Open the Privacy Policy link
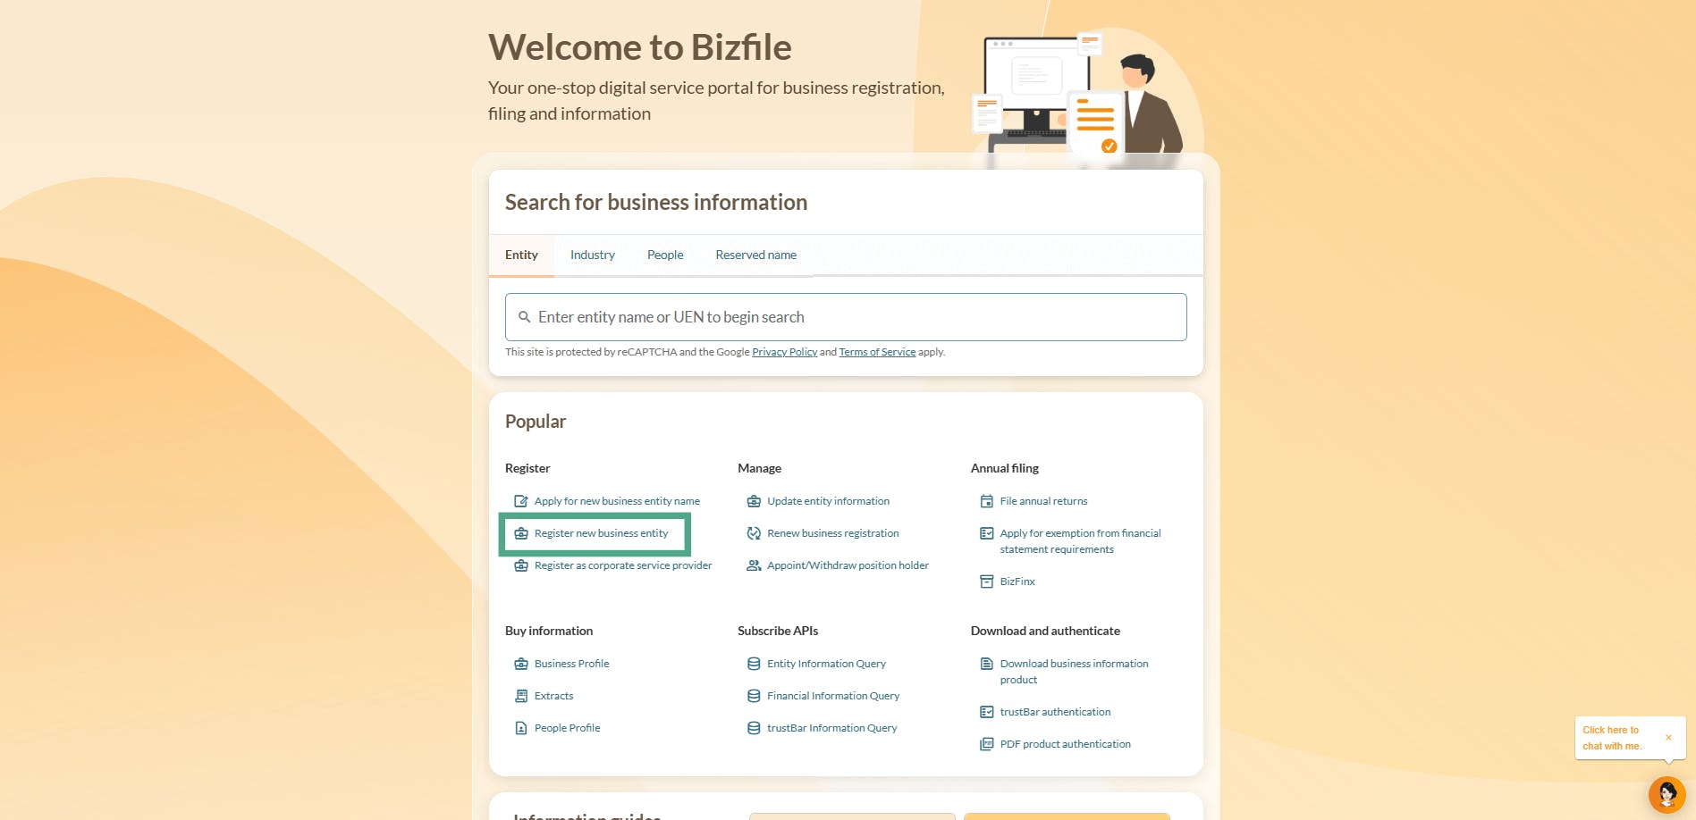Screen dimensions: 1696x820 [784, 351]
